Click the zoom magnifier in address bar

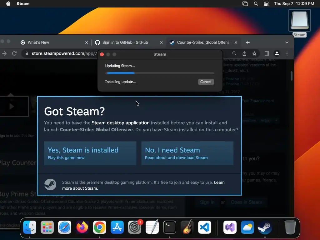(x=234, y=53)
